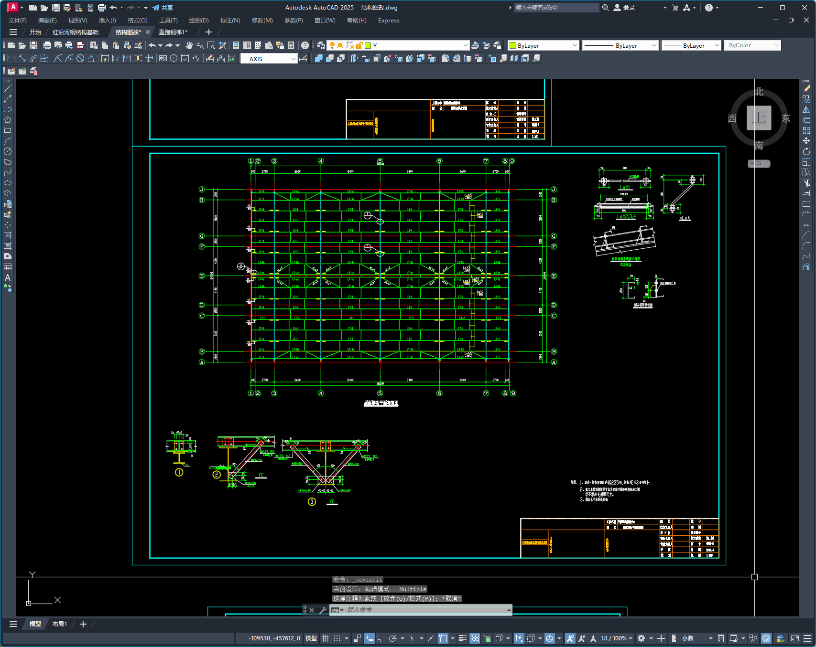Screen dimensions: 816x647
Task: Switch to 红沿河钢结构基础 drawing tab
Action: point(76,32)
